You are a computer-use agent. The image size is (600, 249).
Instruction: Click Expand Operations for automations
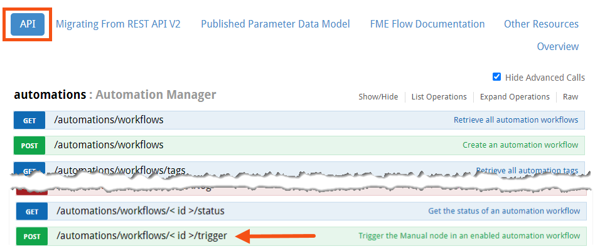click(515, 97)
